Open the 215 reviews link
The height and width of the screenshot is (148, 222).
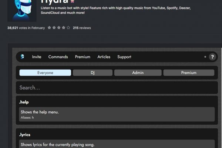tap(82, 28)
